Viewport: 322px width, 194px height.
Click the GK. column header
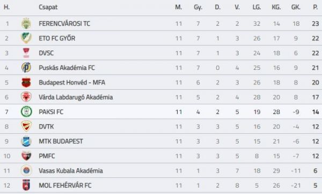[296, 7]
